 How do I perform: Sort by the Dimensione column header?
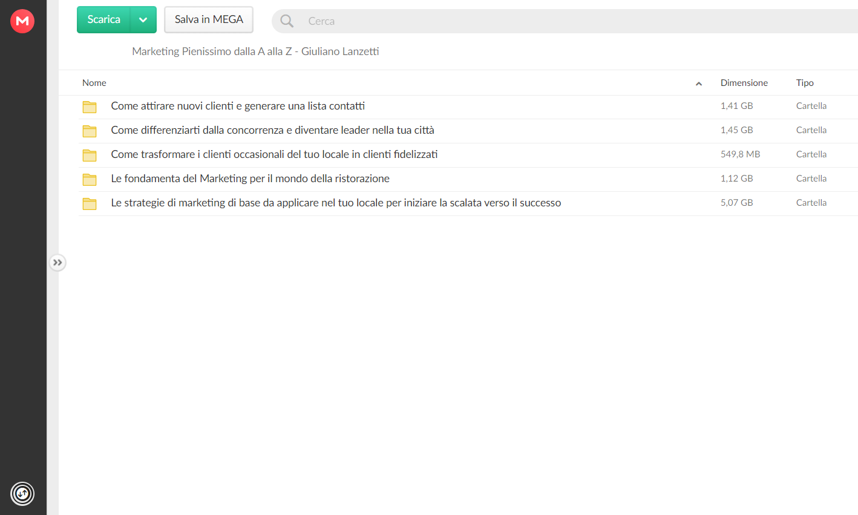pos(744,83)
